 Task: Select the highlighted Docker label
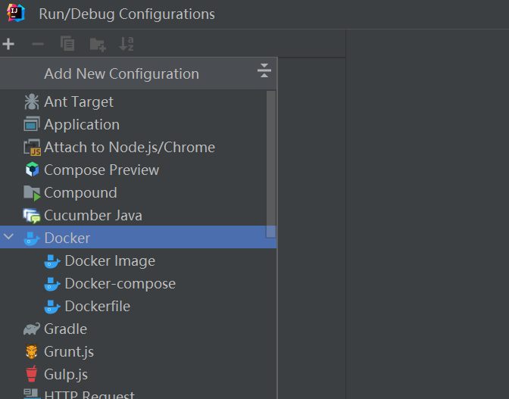coord(67,238)
